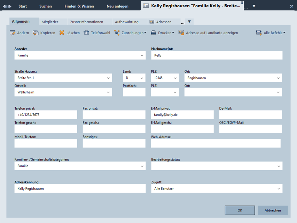
Task: Click the Löschen delete icon
Action: point(62,33)
